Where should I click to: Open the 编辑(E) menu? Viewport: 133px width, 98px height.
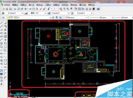tap(15, 5)
